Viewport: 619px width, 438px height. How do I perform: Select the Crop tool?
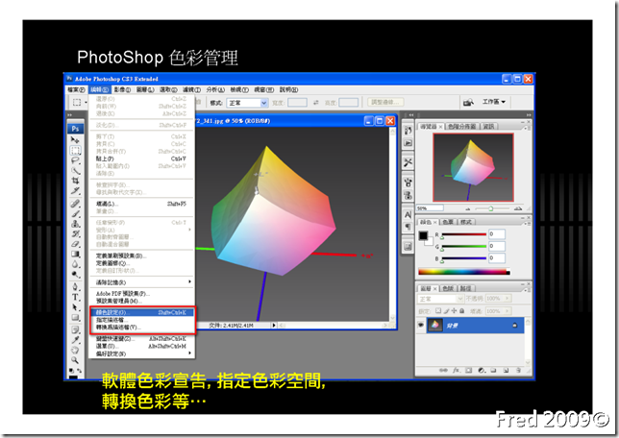(x=75, y=181)
